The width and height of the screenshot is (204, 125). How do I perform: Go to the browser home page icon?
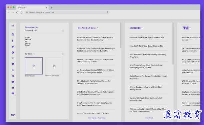click(22, 12)
